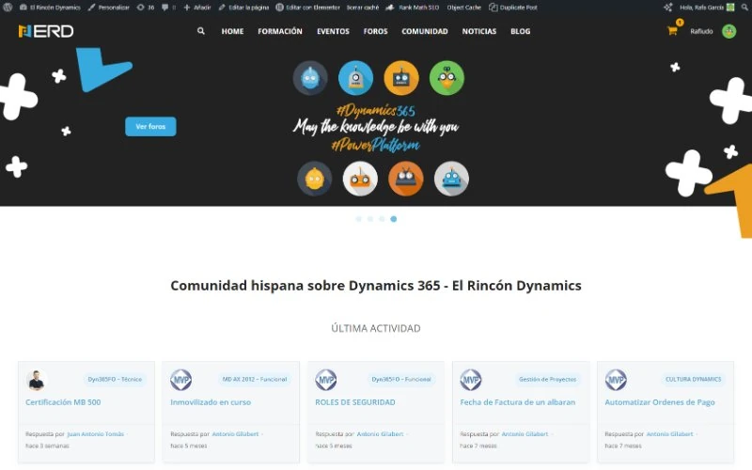The height and width of the screenshot is (470, 752).
Task: Click the robot on orange circle
Action: 406,179
